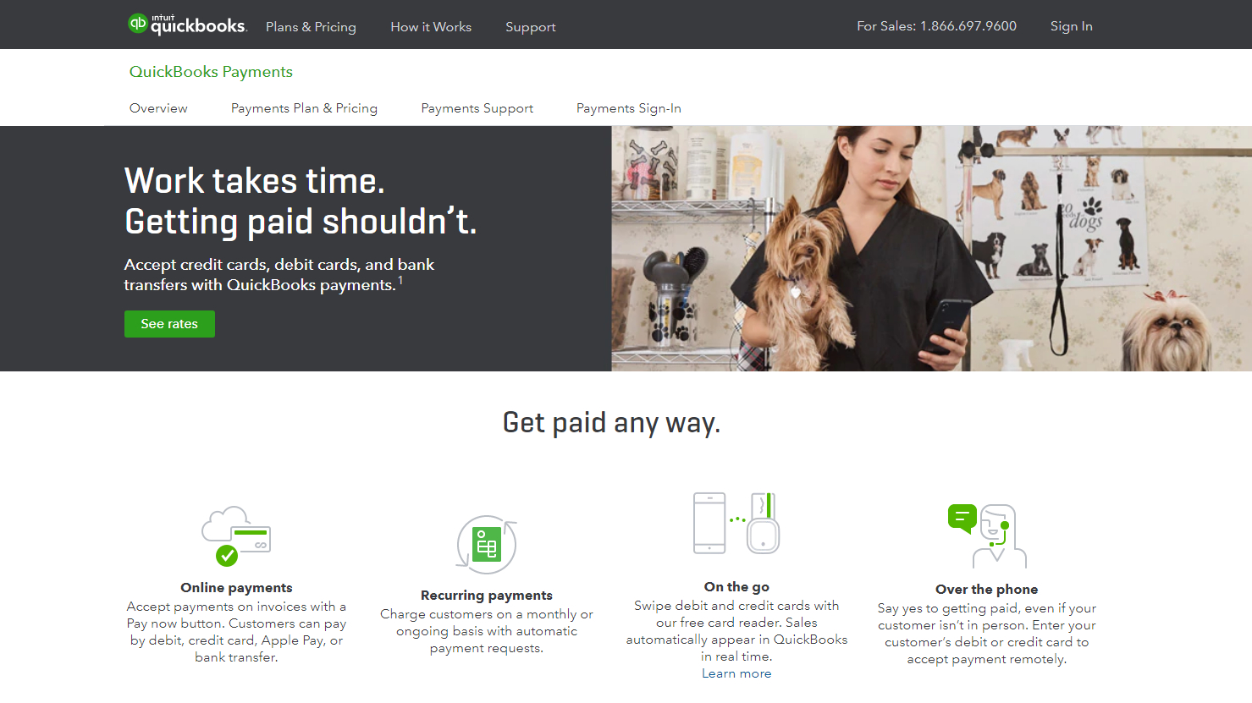1252x703 pixels.
Task: Click the green checkmark on the Online payments icon
Action: point(227,556)
